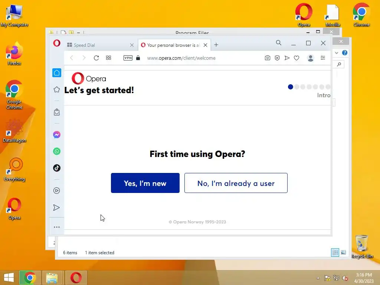Go forward to next page
380x285 pixels.
tap(84, 58)
